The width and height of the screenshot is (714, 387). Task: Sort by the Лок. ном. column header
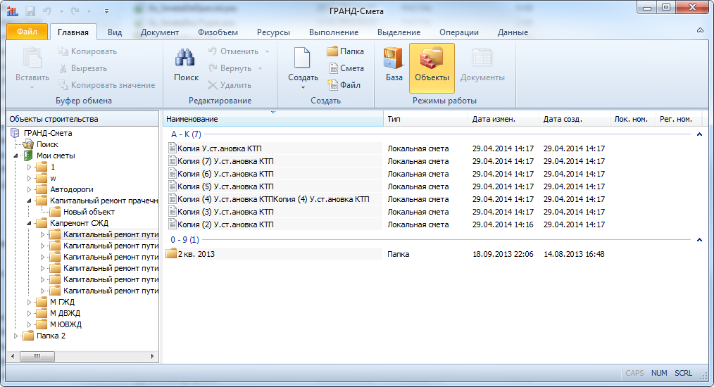pyautogui.click(x=633, y=119)
